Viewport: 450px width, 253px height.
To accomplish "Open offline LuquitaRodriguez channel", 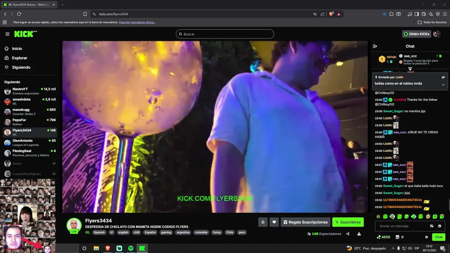I will tap(30, 174).
